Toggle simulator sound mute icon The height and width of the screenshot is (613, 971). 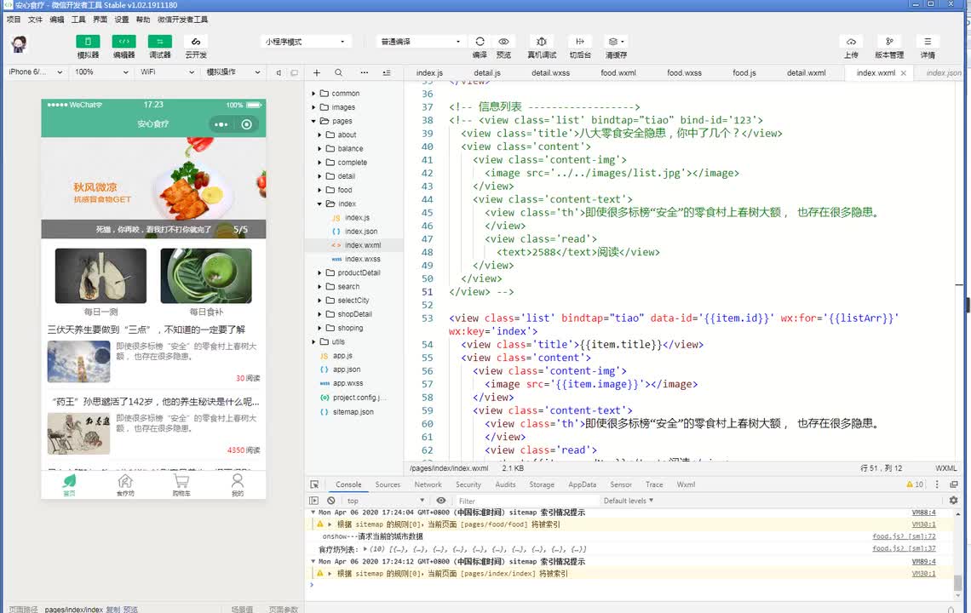[x=279, y=72]
